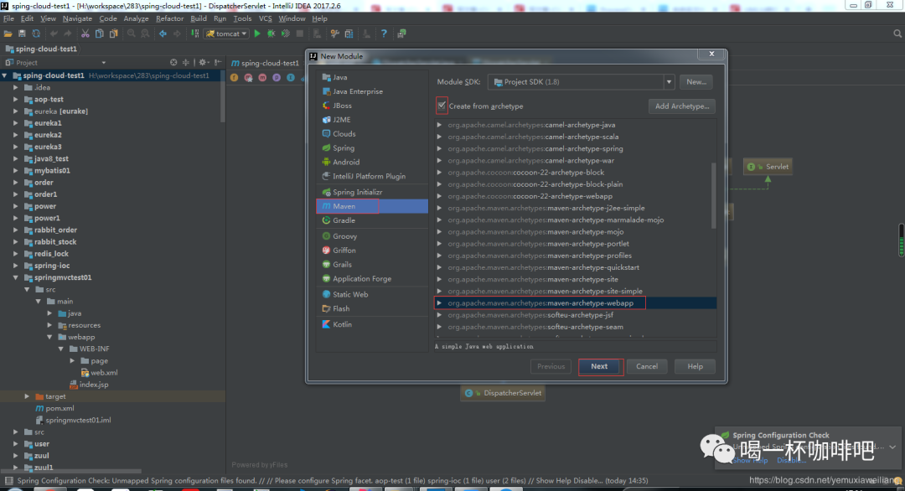Click Cancel in New Module dialog
This screenshot has height=491, width=905.
pyautogui.click(x=646, y=366)
